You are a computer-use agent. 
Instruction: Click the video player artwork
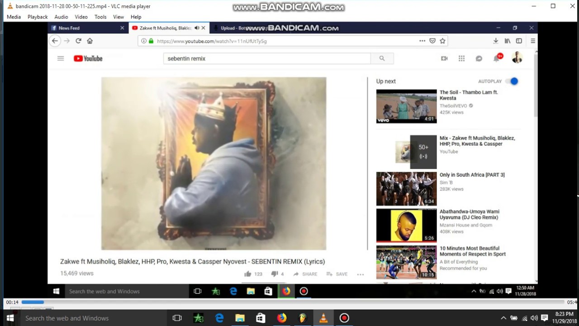click(x=214, y=163)
